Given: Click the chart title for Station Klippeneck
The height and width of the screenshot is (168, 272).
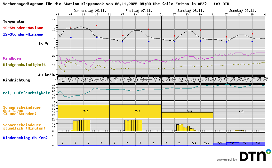Looking at the screenshot, I should tap(105, 4).
